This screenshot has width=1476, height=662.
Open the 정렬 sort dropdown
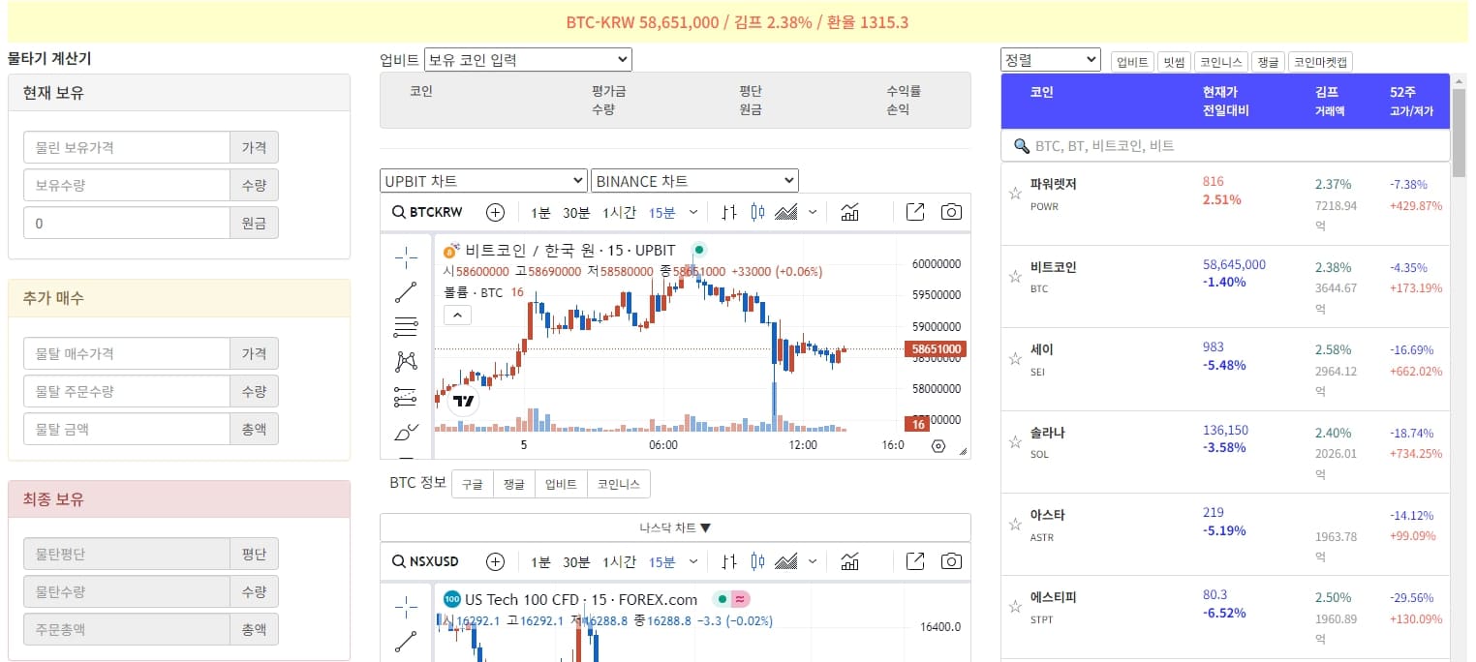pyautogui.click(x=1050, y=59)
